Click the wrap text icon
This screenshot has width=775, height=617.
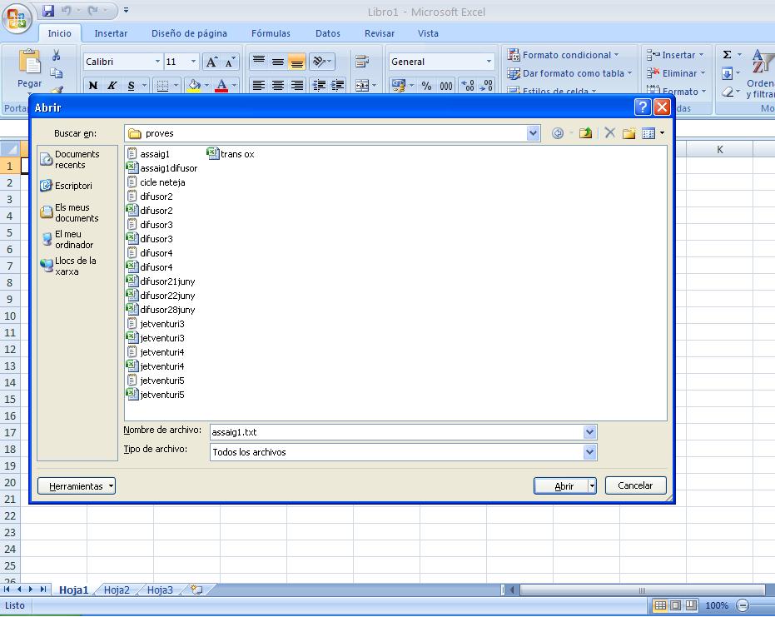click(362, 62)
